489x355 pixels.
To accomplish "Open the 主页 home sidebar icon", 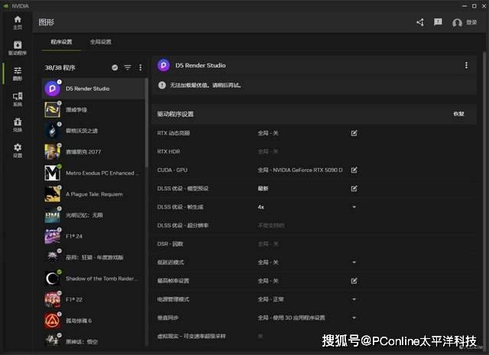I will pyautogui.click(x=17, y=22).
